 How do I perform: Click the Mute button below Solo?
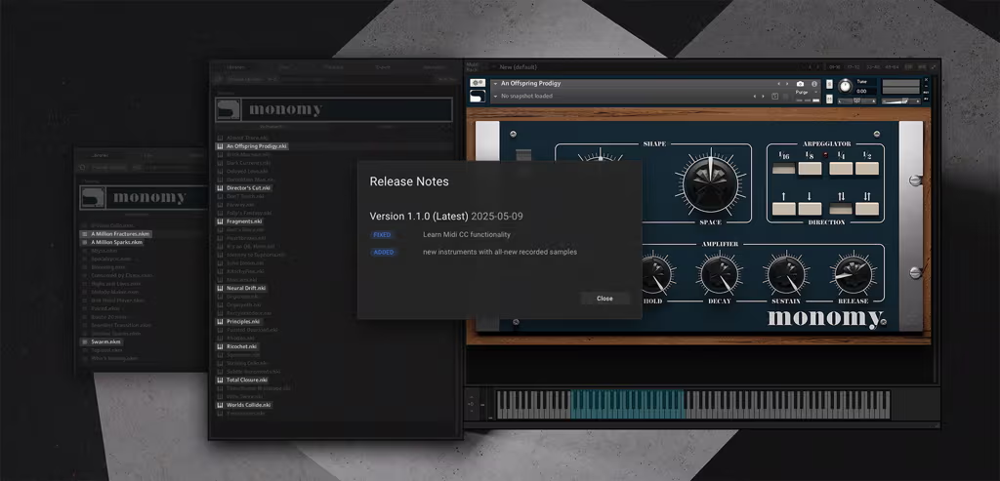point(829,99)
